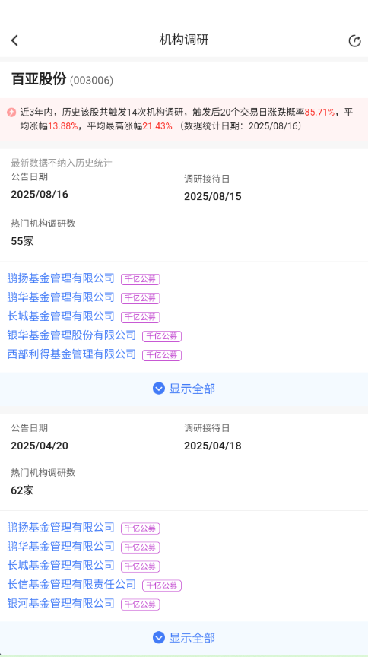Click the 55家 survey count

[22, 241]
